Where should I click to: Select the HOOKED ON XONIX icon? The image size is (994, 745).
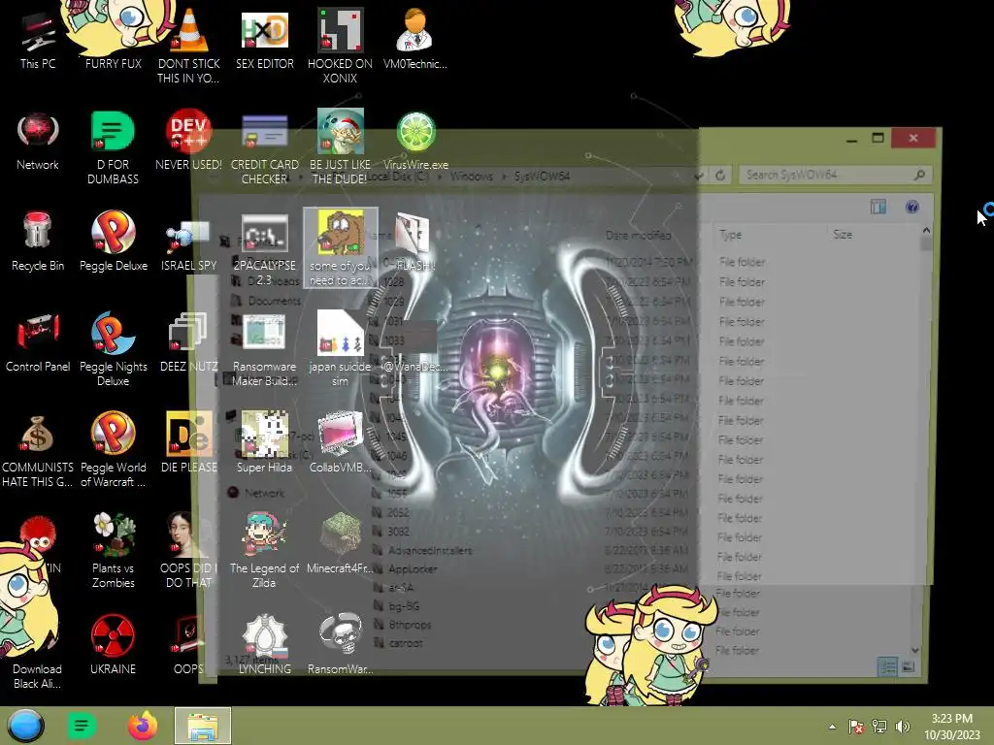coord(340,46)
